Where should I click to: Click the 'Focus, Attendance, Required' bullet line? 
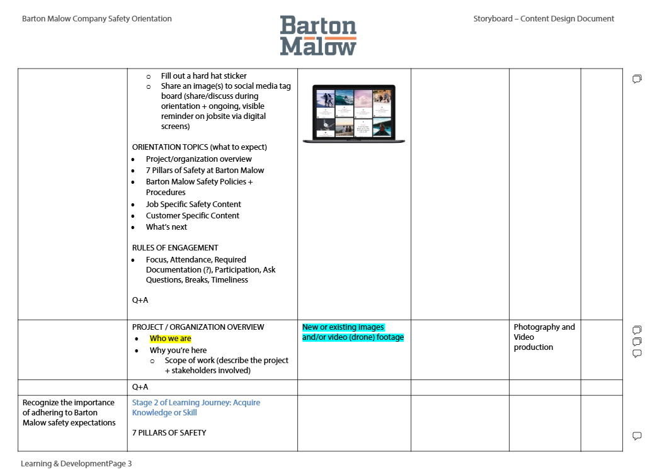pos(196,259)
